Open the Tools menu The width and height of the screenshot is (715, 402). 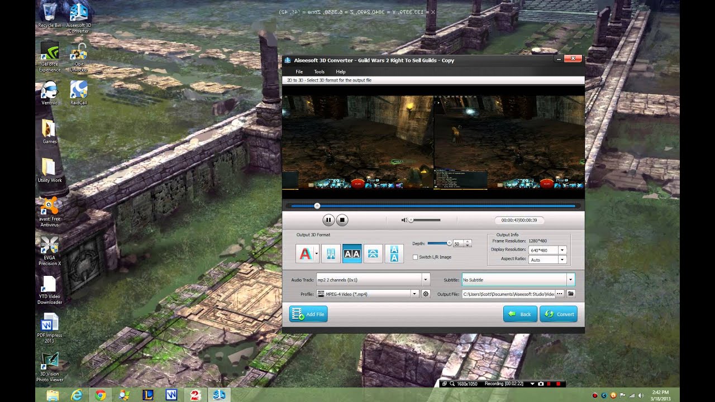point(319,71)
